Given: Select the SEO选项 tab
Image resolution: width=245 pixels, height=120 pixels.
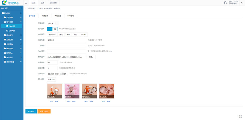Looking at the screenshot, I should (x=71, y=16).
